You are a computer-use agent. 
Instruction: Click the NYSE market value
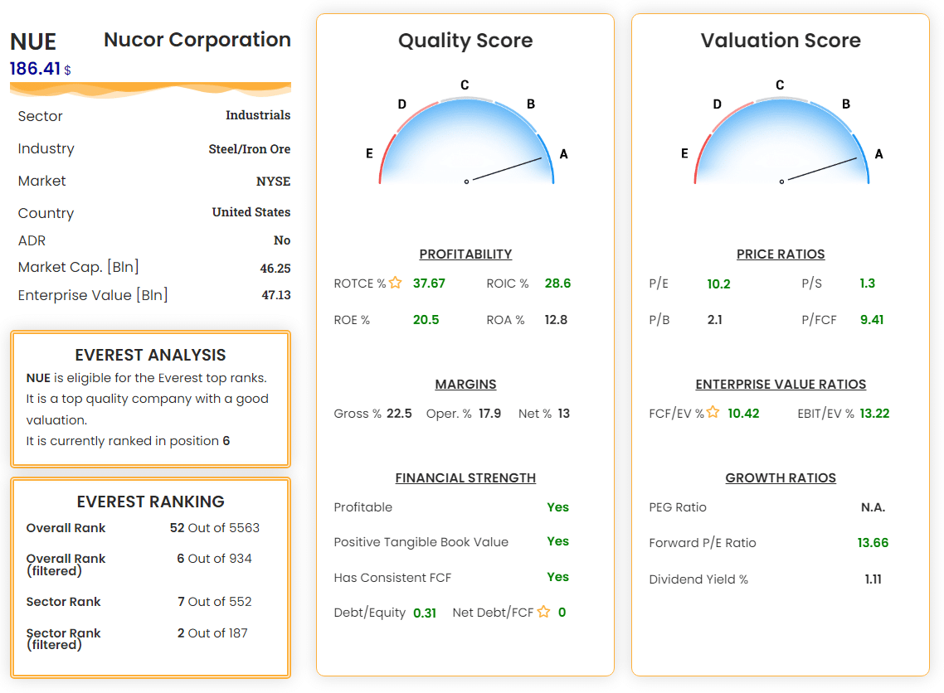(x=273, y=181)
